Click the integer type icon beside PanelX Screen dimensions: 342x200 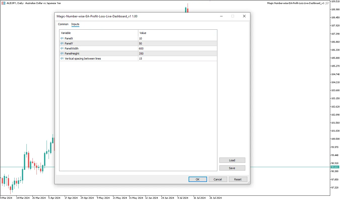(x=62, y=38)
